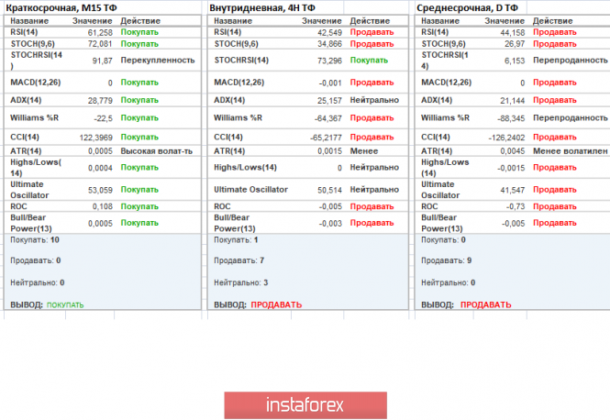The image size is (610, 420).
Task: Click 'Действие' header in 4H table
Action: (x=370, y=21)
